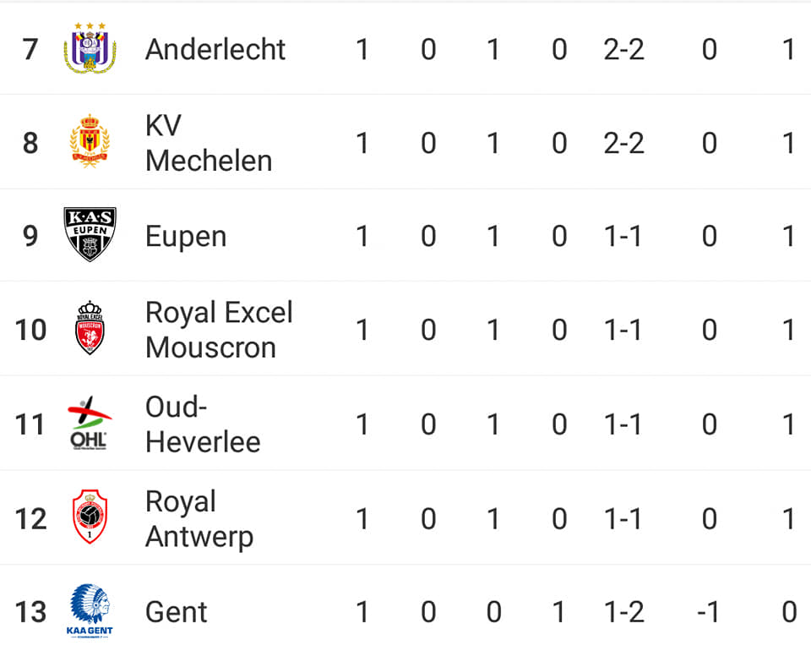The height and width of the screenshot is (651, 811).
Task: Click the KAA Gent logo
Action: click(90, 611)
